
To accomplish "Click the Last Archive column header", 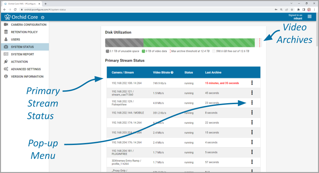I will coord(213,72).
